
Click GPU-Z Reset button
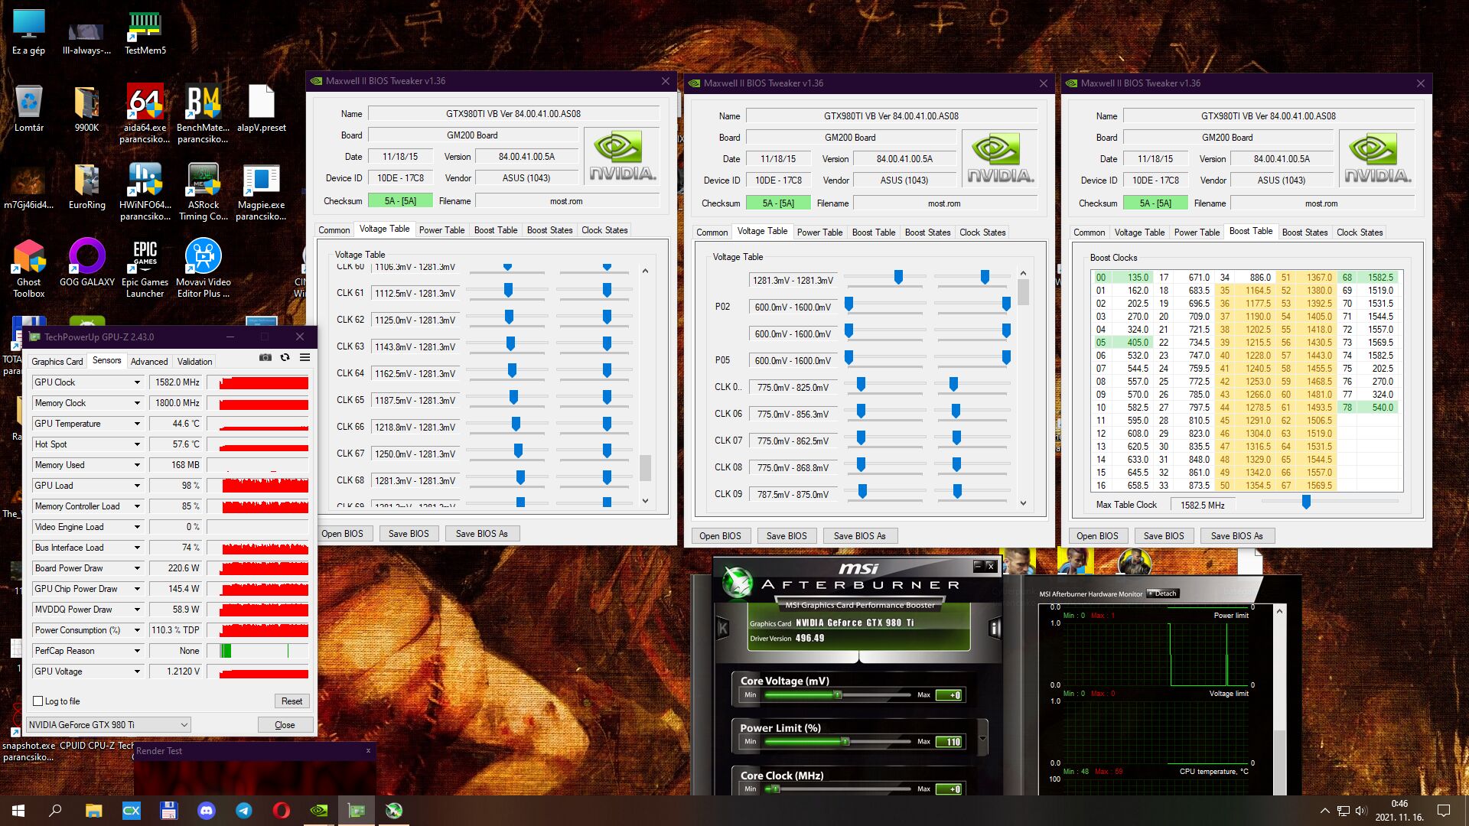292,701
